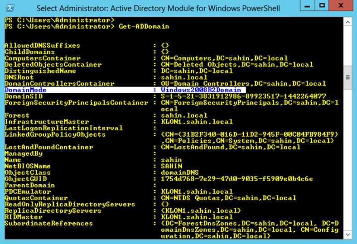Click the domainDNS value

pos(180,172)
